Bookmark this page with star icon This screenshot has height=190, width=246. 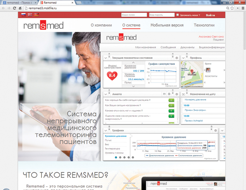tap(232, 8)
